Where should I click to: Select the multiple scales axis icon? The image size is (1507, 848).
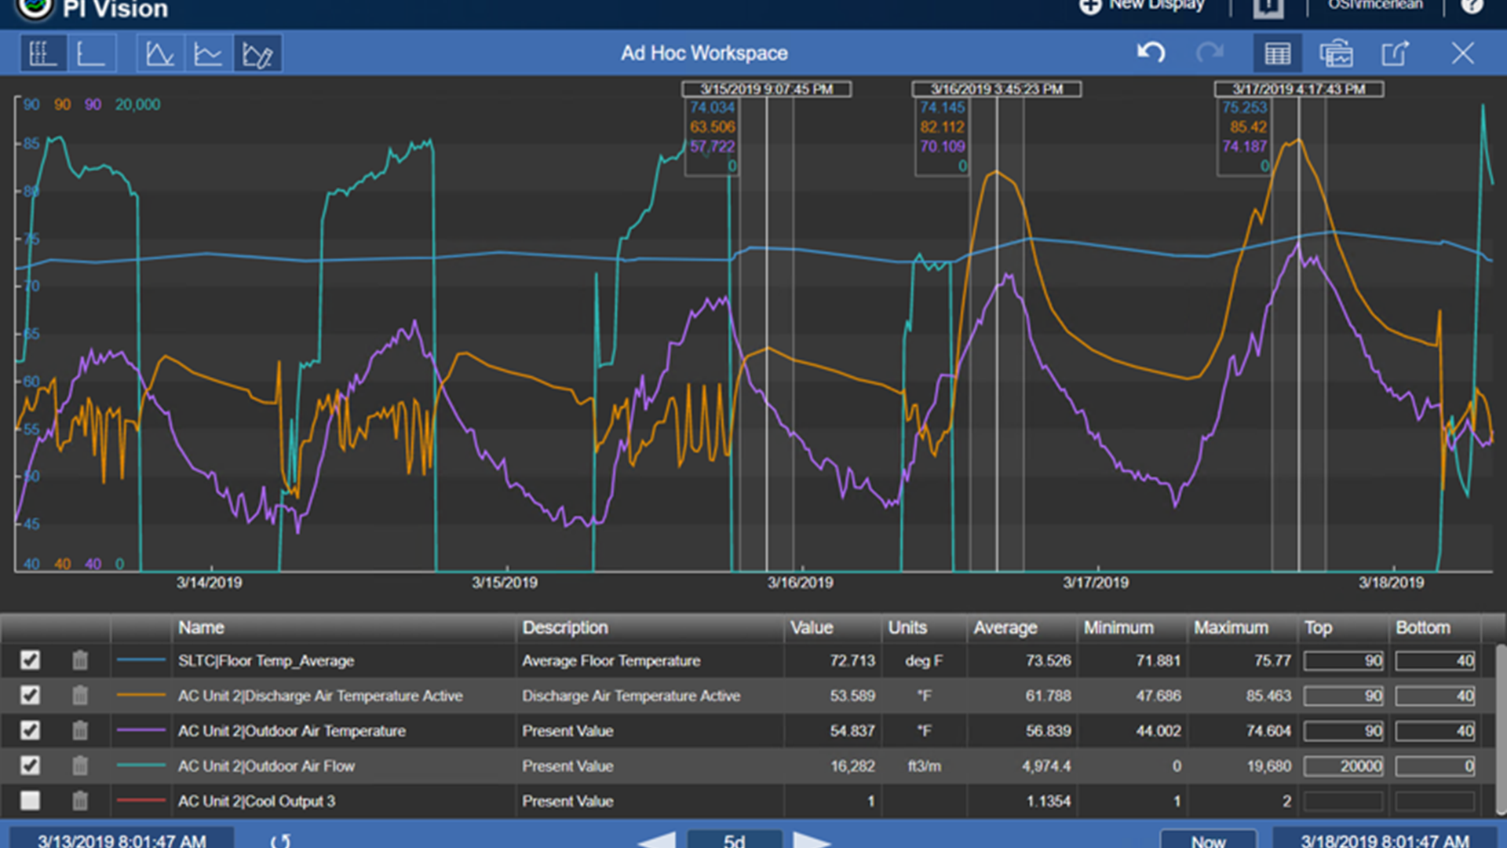coord(42,54)
